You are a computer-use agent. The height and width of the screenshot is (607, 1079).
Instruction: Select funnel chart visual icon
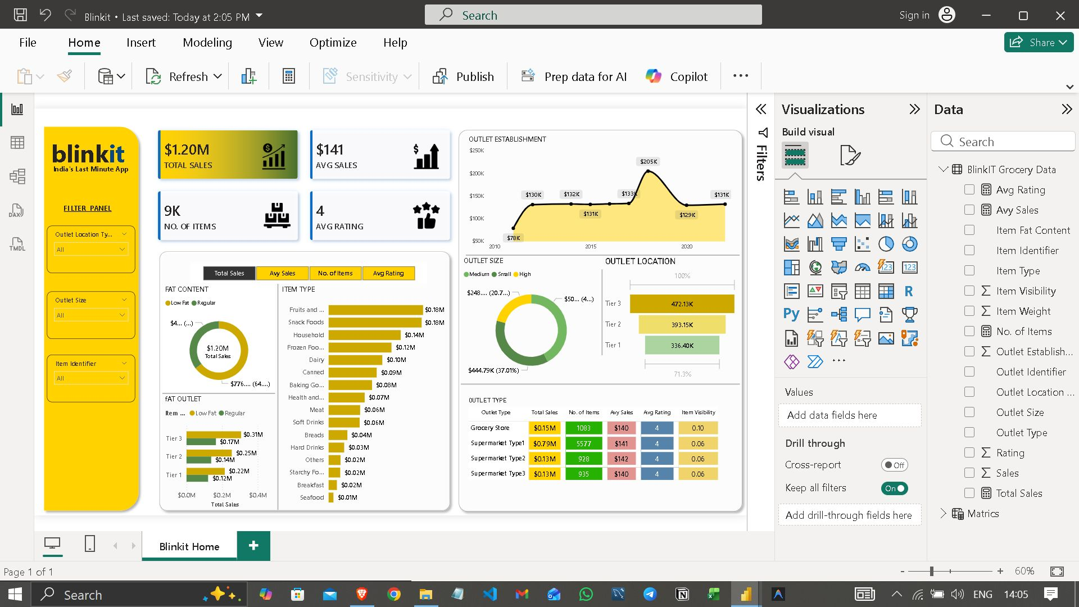coord(838,244)
